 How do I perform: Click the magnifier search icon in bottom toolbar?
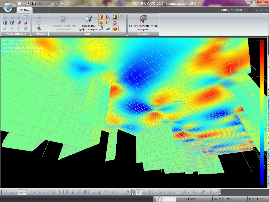(x=93, y=192)
